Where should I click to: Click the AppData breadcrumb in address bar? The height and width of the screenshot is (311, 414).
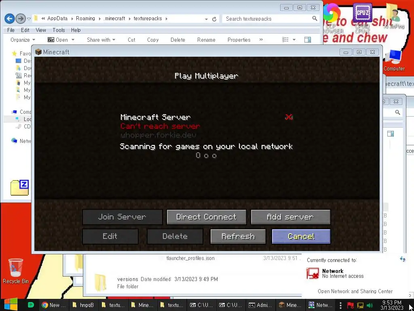tap(57, 19)
